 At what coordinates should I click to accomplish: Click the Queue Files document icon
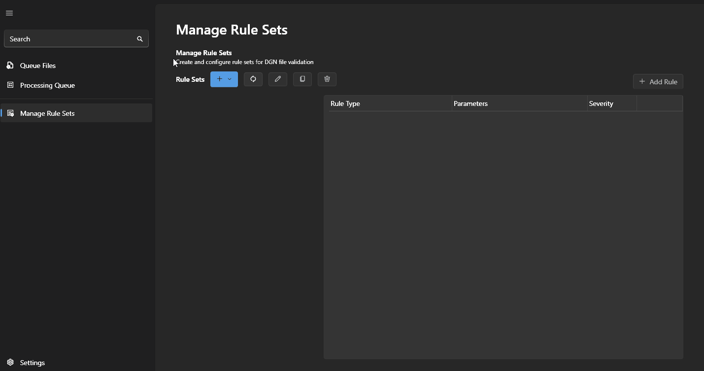coord(10,65)
